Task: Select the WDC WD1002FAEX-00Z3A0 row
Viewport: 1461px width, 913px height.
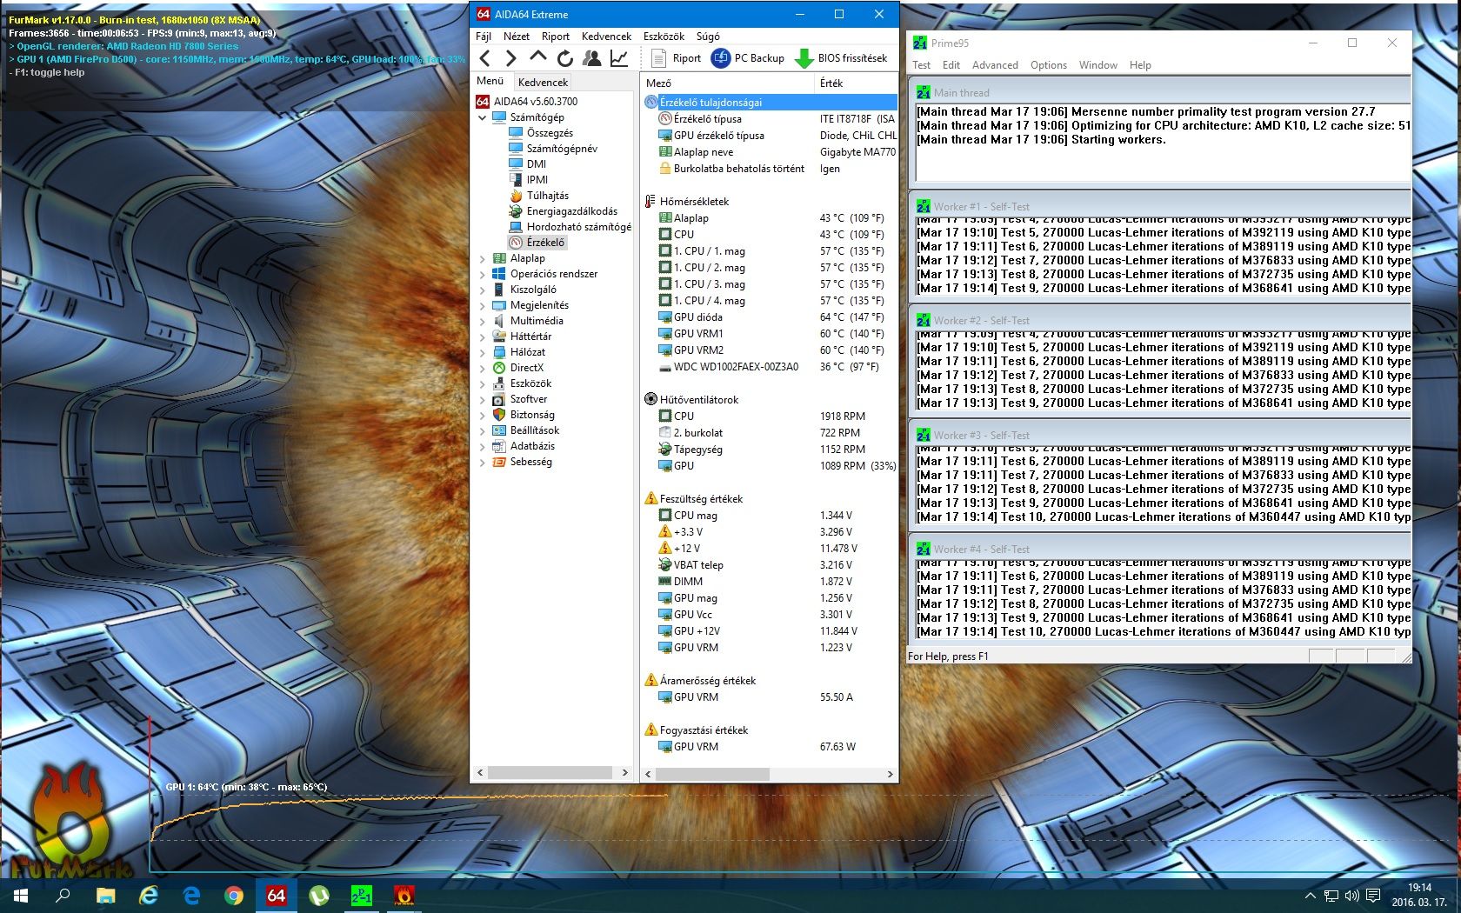Action: (770, 367)
